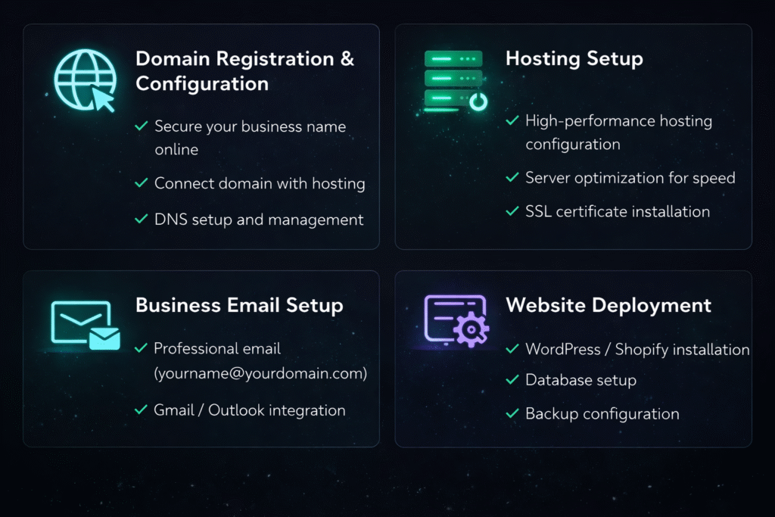Click the yourname@yourdomain.com example address
This screenshot has width=775, height=517.
260,373
